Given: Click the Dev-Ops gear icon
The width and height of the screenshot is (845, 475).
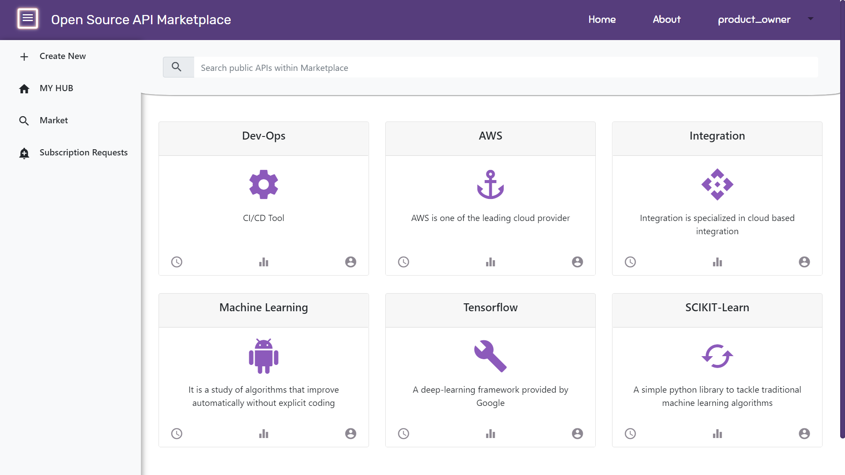Looking at the screenshot, I should (x=263, y=184).
